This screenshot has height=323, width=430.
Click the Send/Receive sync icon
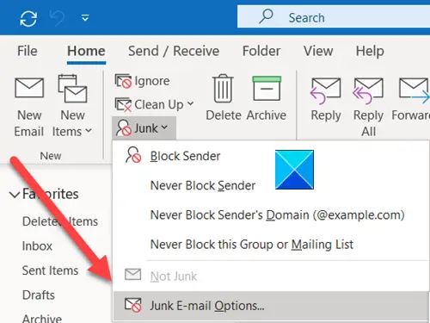[28, 18]
